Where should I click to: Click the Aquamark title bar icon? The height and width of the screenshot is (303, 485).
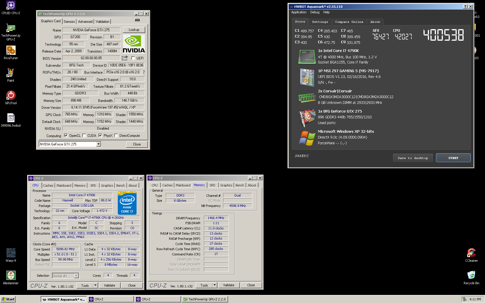point(291,7)
